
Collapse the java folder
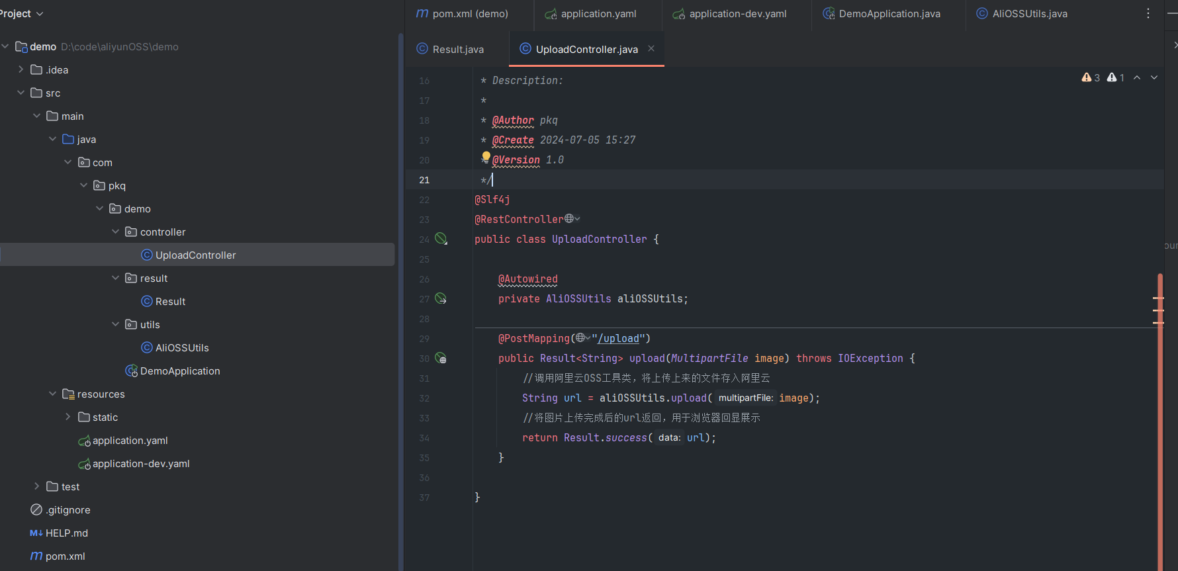(x=53, y=139)
